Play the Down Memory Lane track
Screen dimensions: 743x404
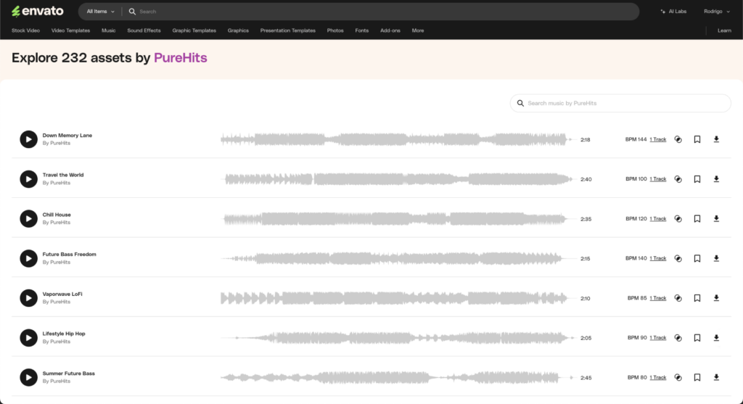coord(28,139)
